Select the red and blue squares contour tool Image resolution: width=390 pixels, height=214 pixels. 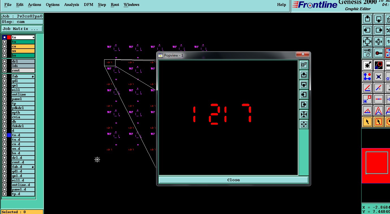379,65
